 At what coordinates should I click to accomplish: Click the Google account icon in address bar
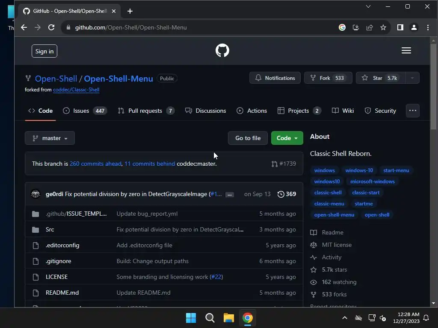[x=342, y=27]
